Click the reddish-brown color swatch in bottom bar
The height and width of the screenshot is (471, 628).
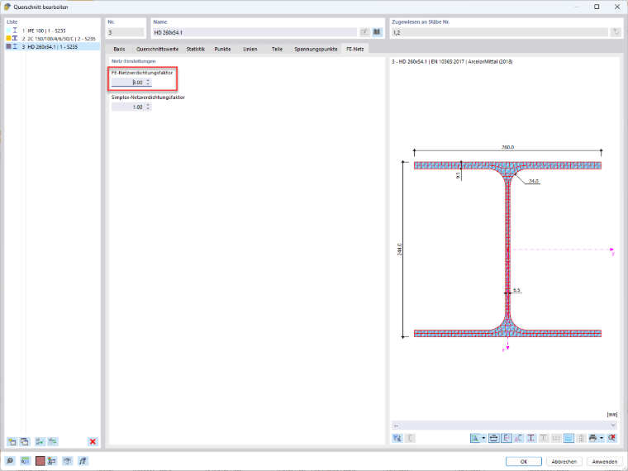pos(40,460)
